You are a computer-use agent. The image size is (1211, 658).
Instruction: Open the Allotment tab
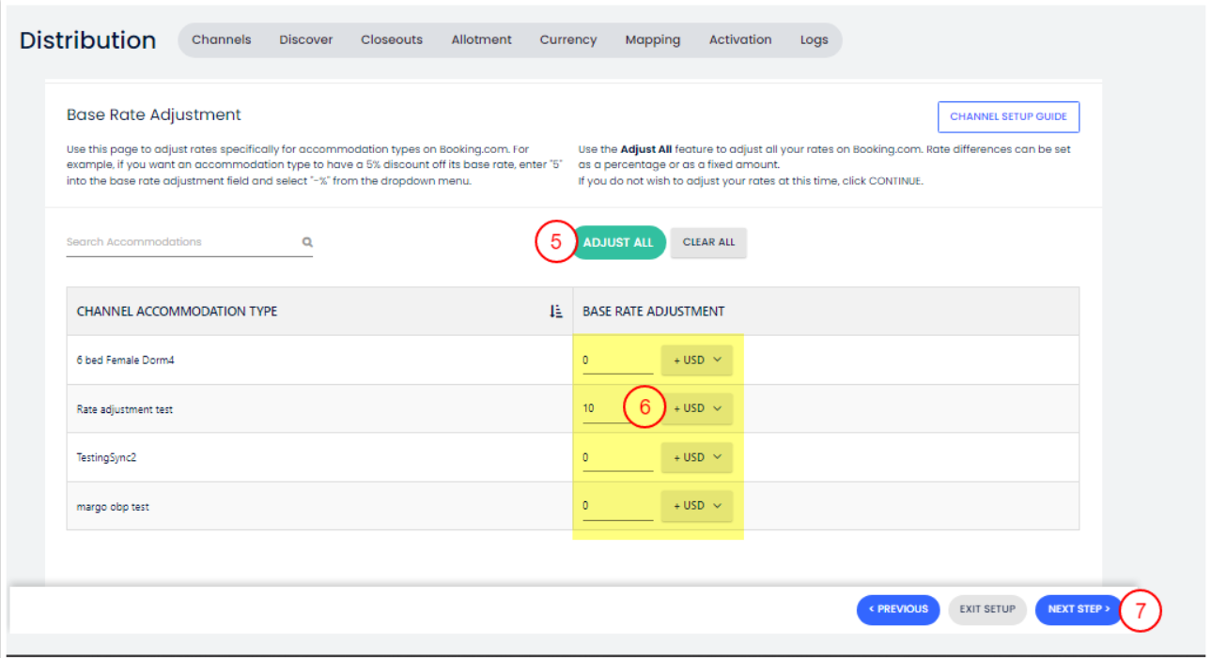pyautogui.click(x=481, y=40)
